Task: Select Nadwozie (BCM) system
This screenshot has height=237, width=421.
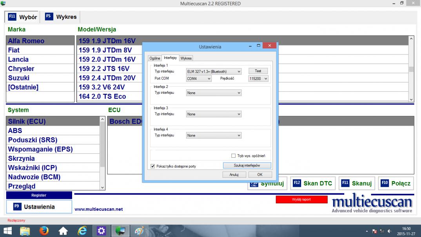Action: pyautogui.click(x=53, y=177)
